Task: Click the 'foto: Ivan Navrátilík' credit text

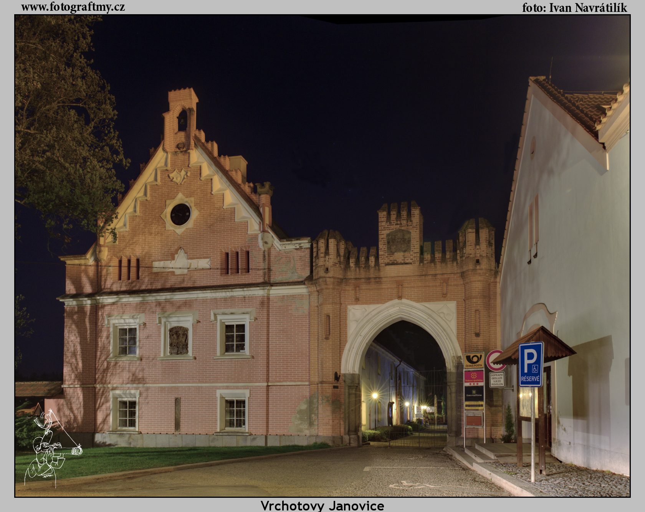Action: point(574,8)
